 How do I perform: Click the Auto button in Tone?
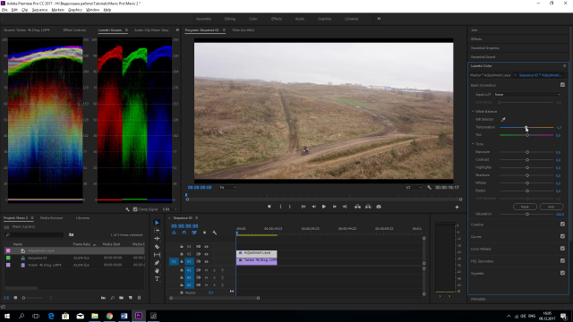click(x=552, y=207)
